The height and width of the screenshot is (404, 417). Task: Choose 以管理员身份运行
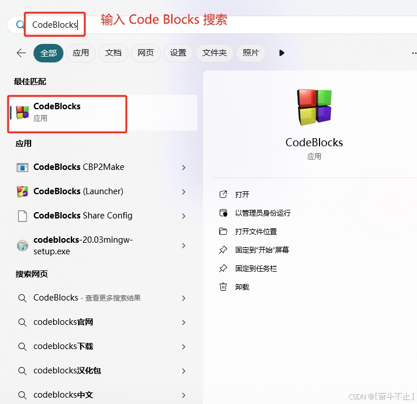click(x=263, y=213)
